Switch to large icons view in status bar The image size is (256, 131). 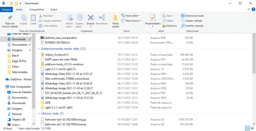(253, 128)
